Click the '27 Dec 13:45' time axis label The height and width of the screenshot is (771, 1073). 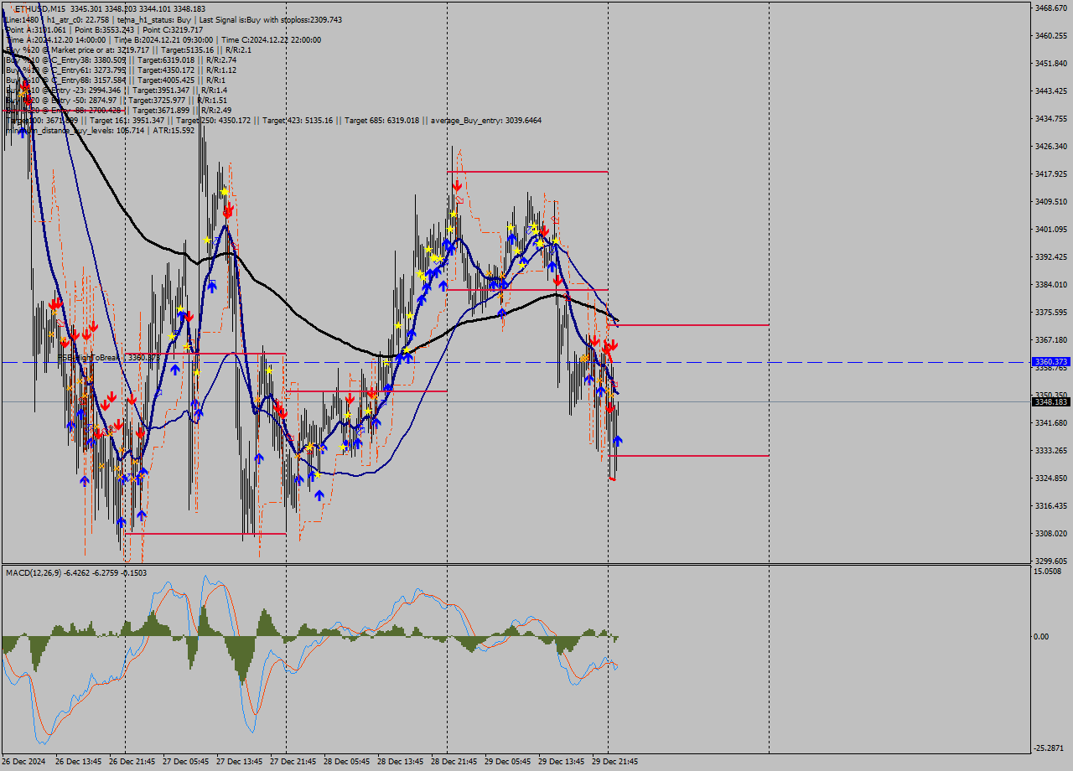(240, 762)
